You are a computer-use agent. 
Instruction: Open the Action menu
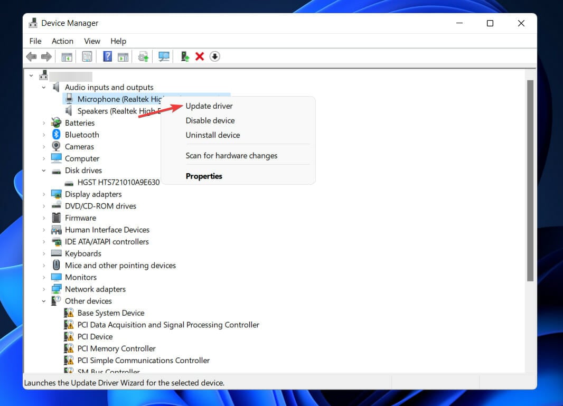click(x=62, y=41)
